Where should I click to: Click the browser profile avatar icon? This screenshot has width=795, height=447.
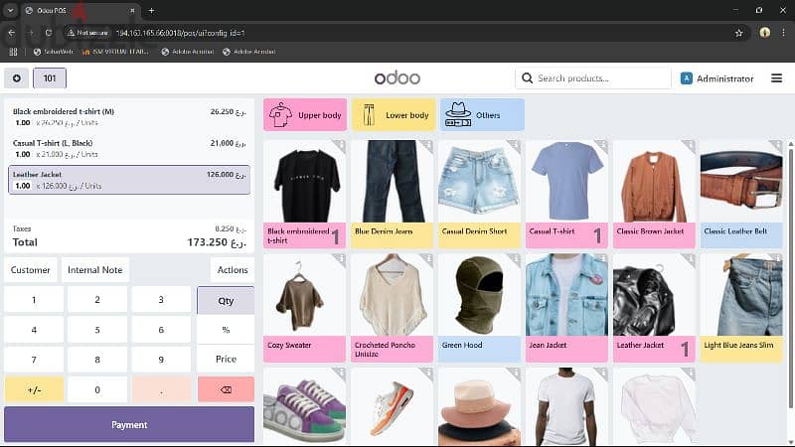(764, 33)
